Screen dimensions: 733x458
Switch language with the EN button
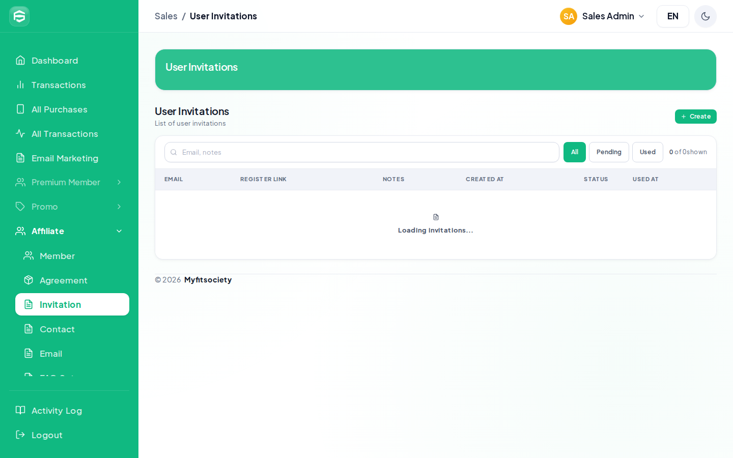click(x=673, y=16)
